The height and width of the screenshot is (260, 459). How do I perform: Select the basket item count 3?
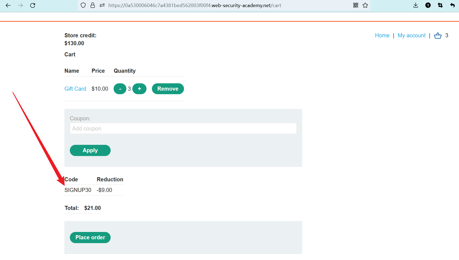point(447,35)
